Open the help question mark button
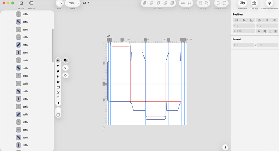 225,147
